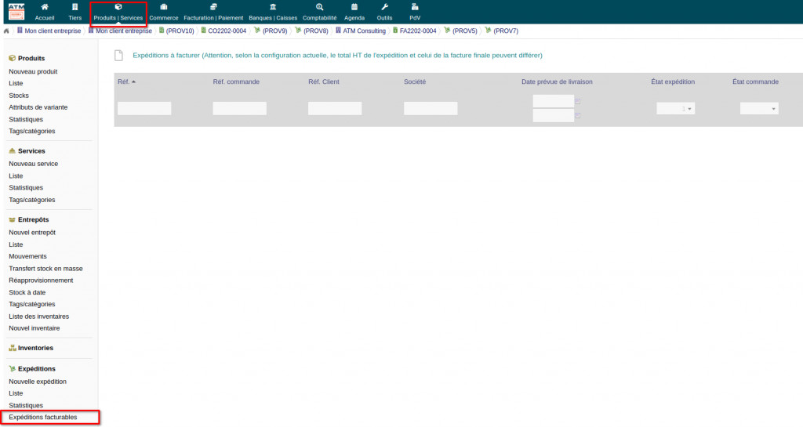Open Stock à date
The width and height of the screenshot is (803, 427).
tap(27, 292)
